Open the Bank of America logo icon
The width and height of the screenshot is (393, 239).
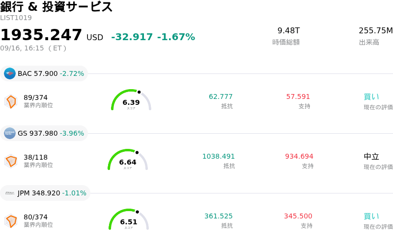point(10,73)
